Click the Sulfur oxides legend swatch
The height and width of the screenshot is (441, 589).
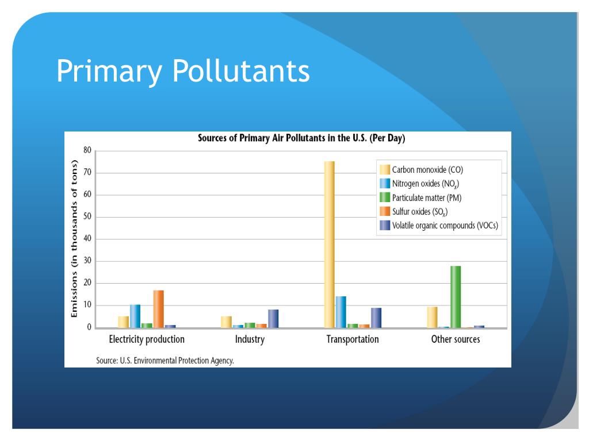click(385, 211)
